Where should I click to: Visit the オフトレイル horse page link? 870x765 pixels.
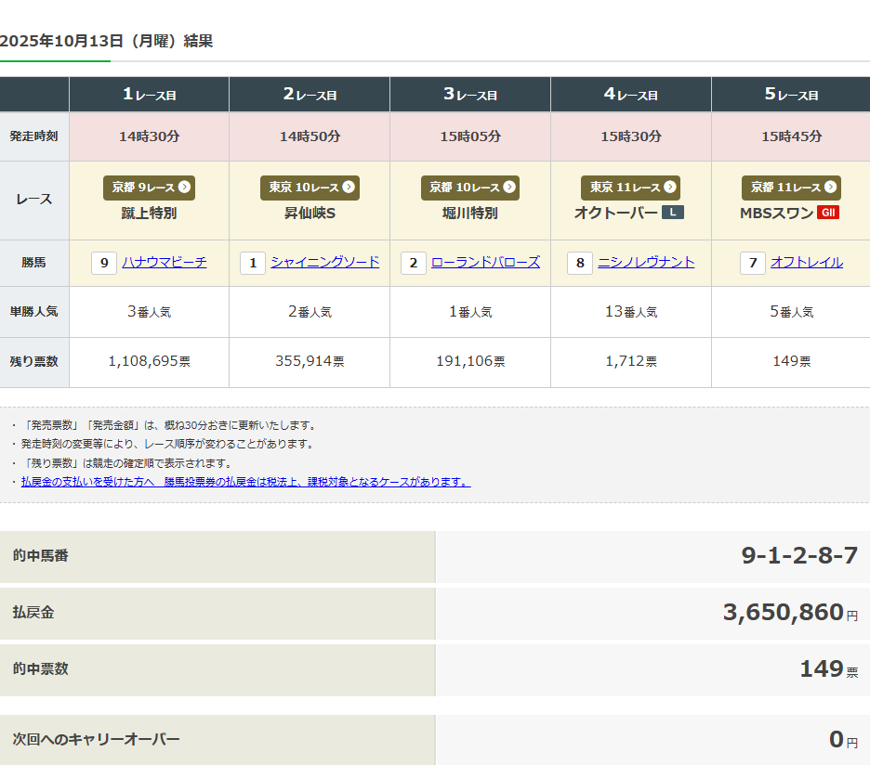806,263
